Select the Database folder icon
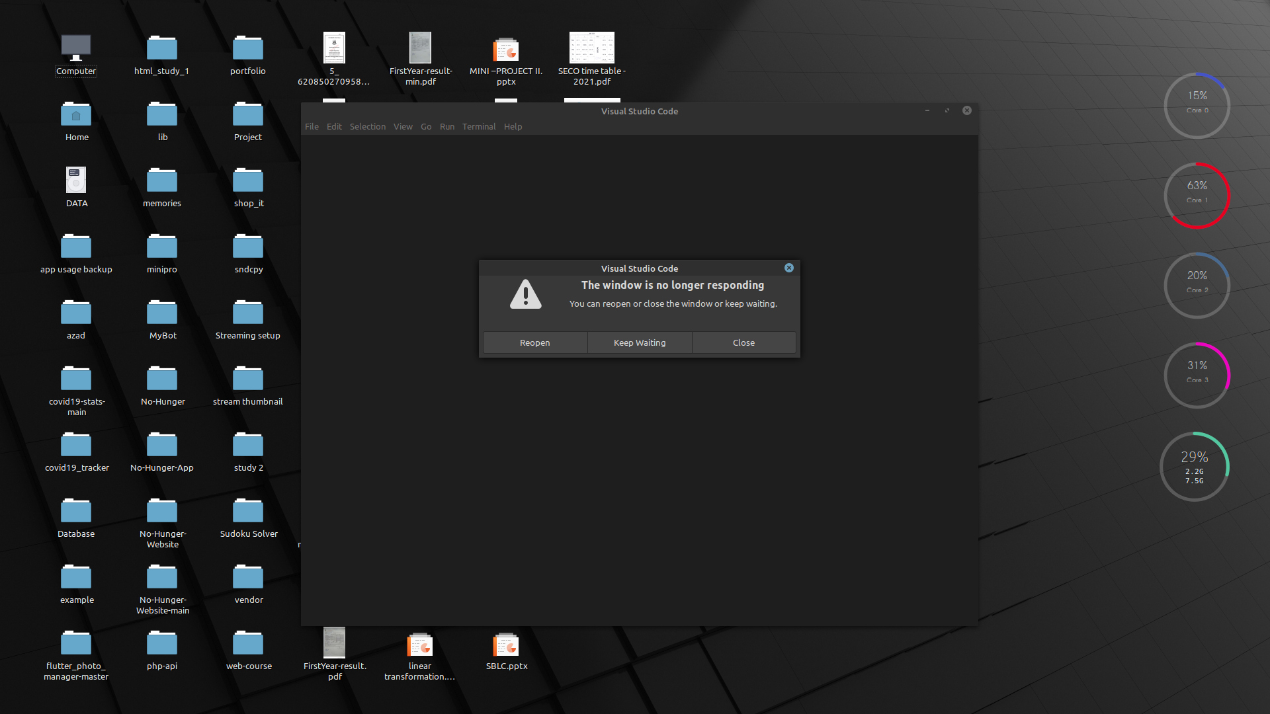This screenshot has height=714, width=1270. click(x=76, y=518)
